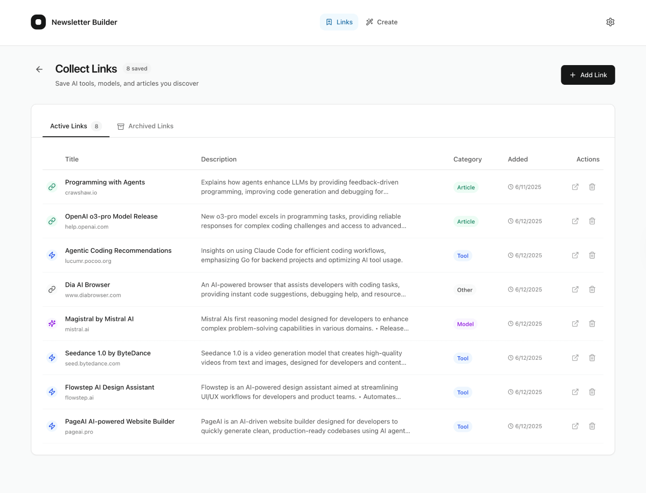Click the Dia AI Browser title
Image resolution: width=646 pixels, height=493 pixels.
pyautogui.click(x=87, y=285)
